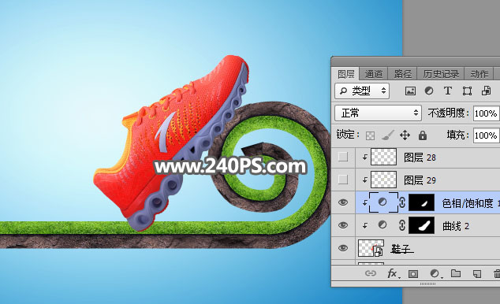Image resolution: width=500 pixels, height=304 pixels.
Task: Create a new layer
Action: coord(476,273)
